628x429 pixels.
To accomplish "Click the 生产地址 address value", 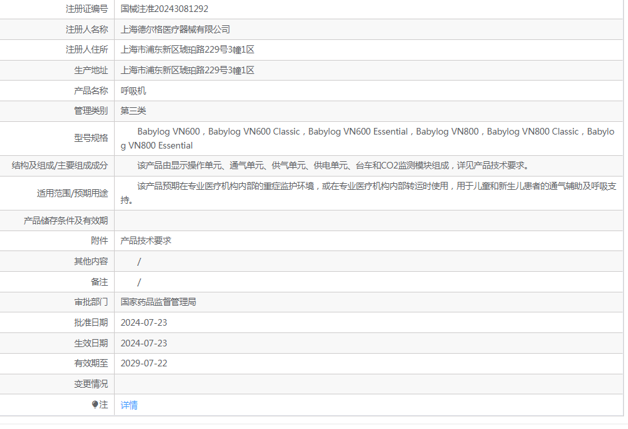I will click(187, 71).
